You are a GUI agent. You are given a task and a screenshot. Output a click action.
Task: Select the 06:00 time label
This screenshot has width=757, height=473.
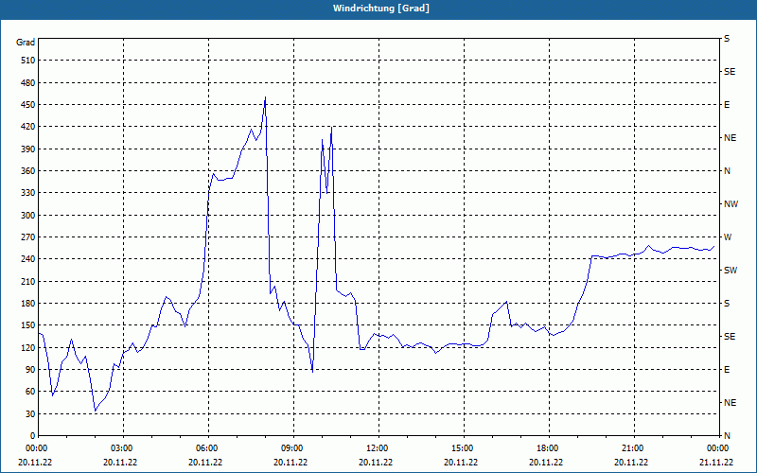click(208, 448)
